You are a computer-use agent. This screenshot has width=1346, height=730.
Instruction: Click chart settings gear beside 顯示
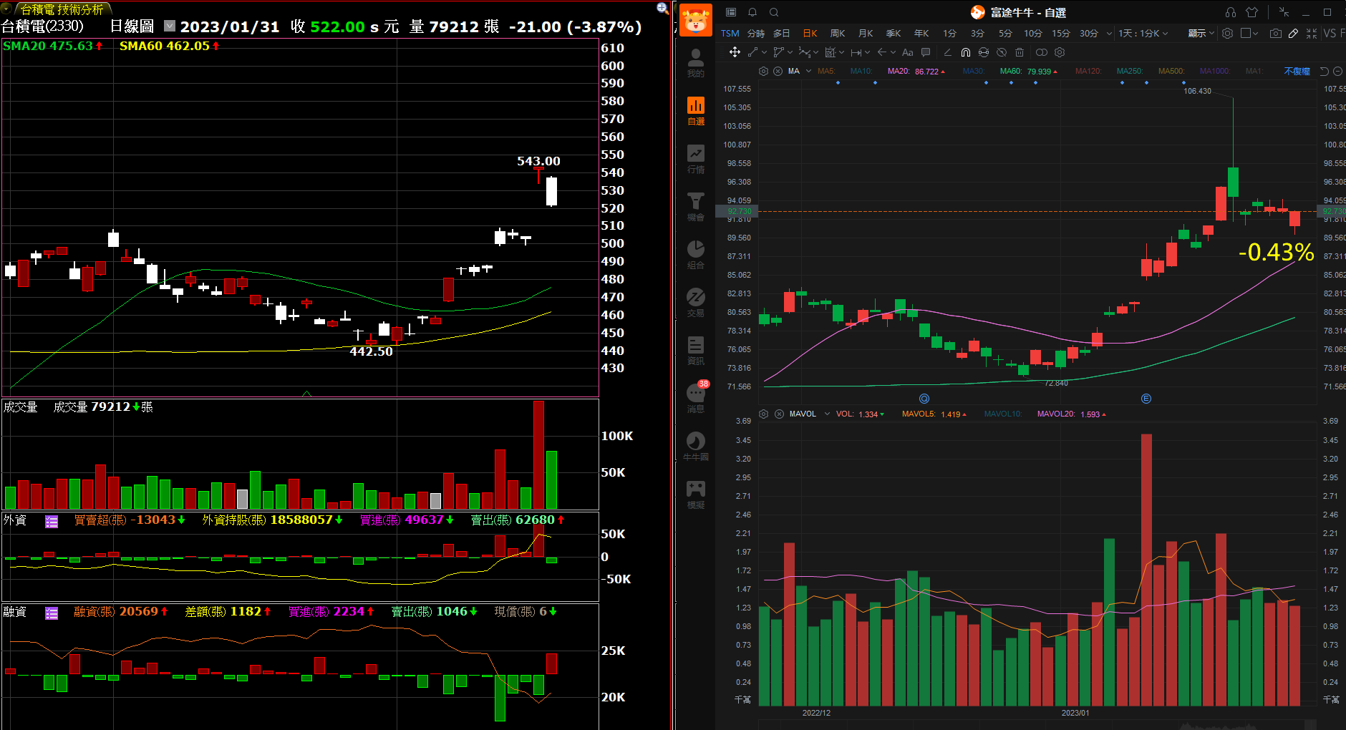click(1227, 34)
